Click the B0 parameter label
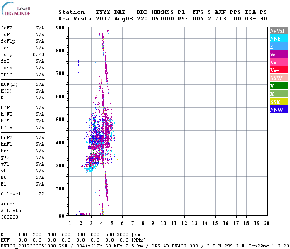 coord(3,178)
